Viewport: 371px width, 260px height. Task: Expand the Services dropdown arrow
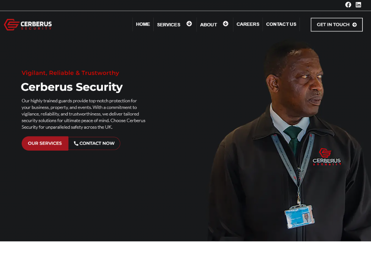189,24
